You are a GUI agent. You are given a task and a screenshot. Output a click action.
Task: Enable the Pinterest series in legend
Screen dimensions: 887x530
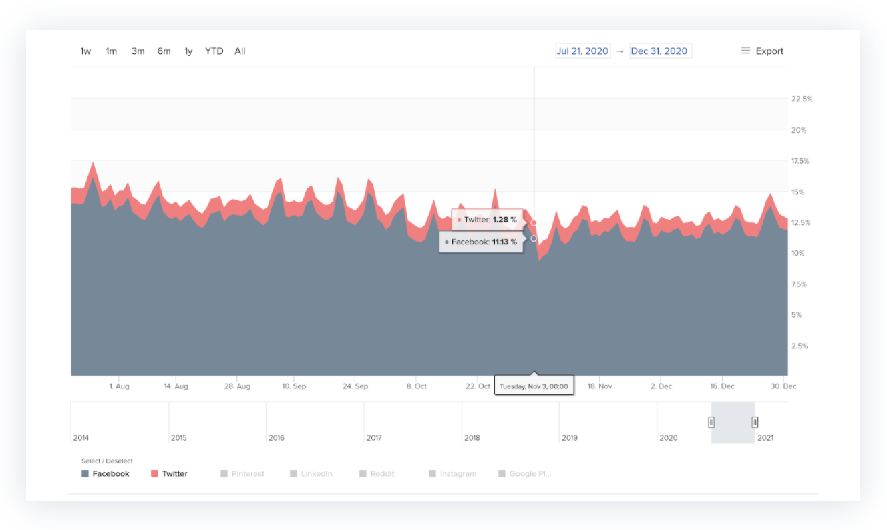(242, 473)
